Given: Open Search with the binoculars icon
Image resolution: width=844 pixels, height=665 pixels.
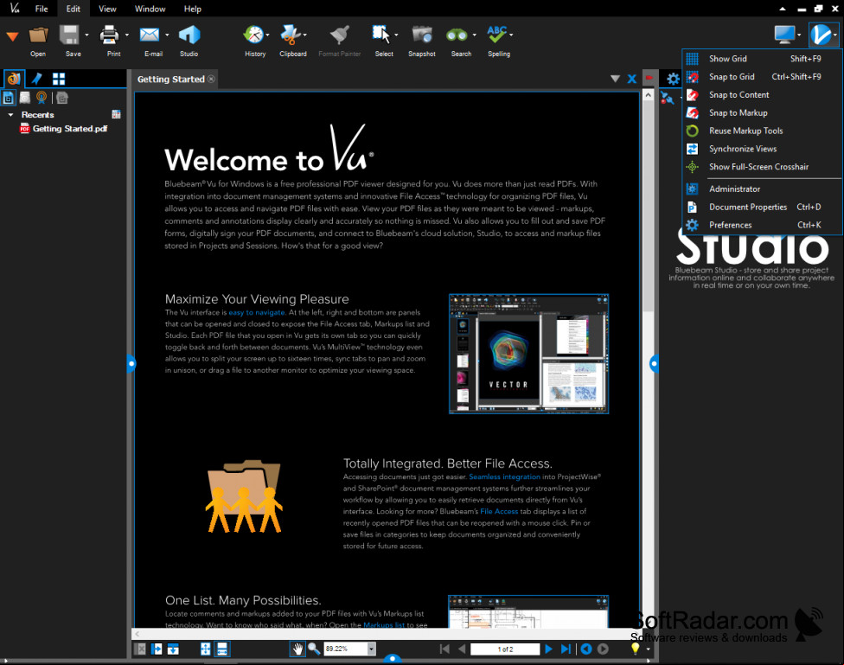Looking at the screenshot, I should click(457, 35).
